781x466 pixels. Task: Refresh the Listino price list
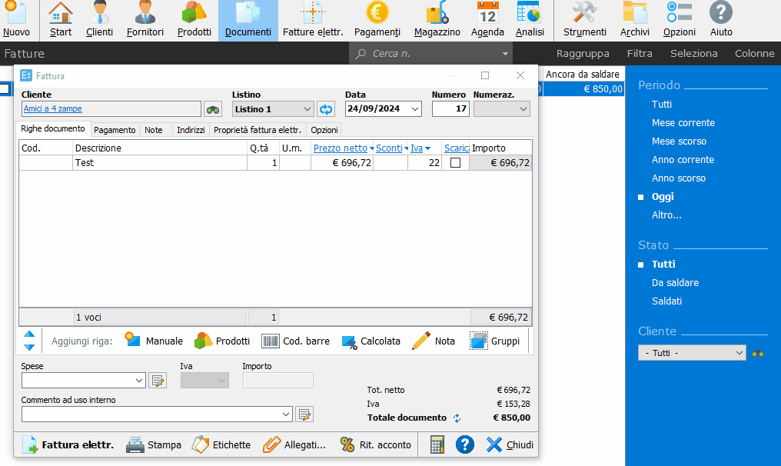point(326,109)
